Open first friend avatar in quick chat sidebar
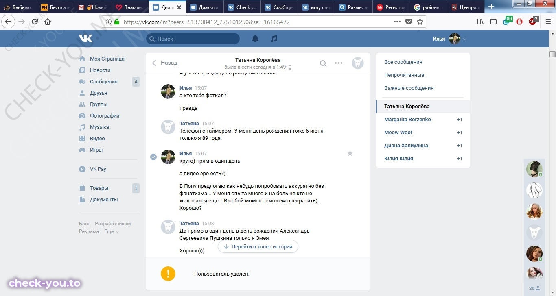556x296 pixels. (x=534, y=169)
